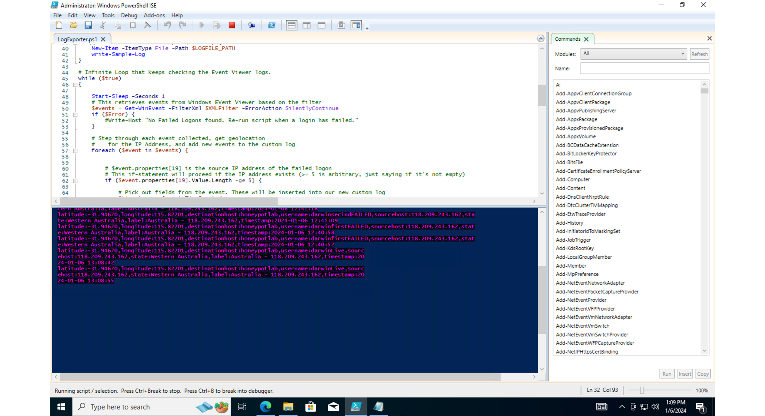Select Show Script Pane Right layout icon
The height and width of the screenshot is (416, 765).
pos(307,25)
